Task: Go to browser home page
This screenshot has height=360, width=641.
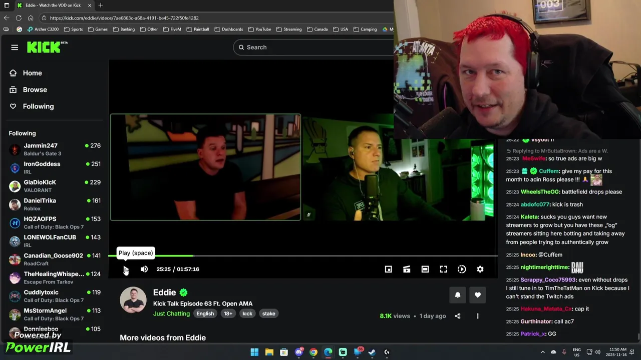Action: tap(31, 18)
